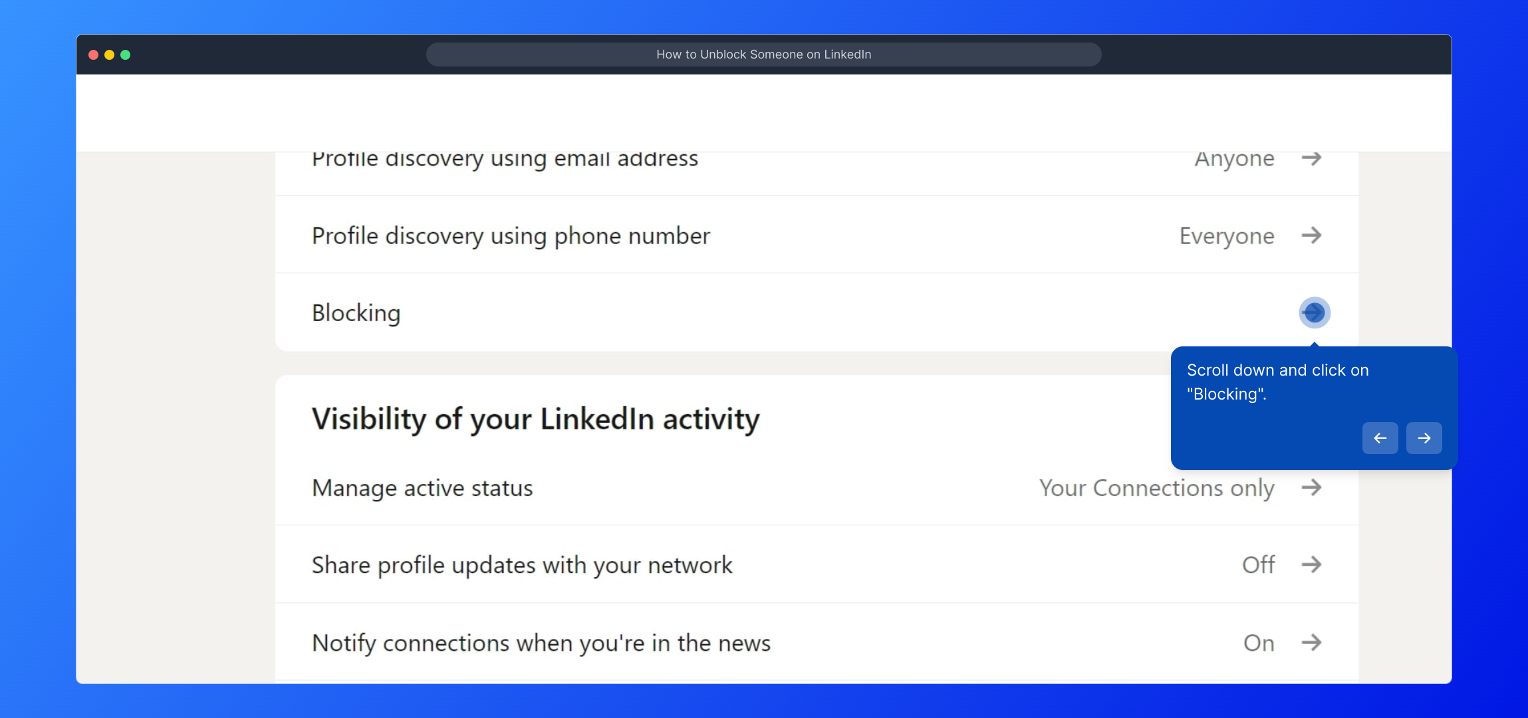This screenshot has width=1528, height=718.
Task: Click the arrow icon beside Blocking
Action: click(1314, 312)
